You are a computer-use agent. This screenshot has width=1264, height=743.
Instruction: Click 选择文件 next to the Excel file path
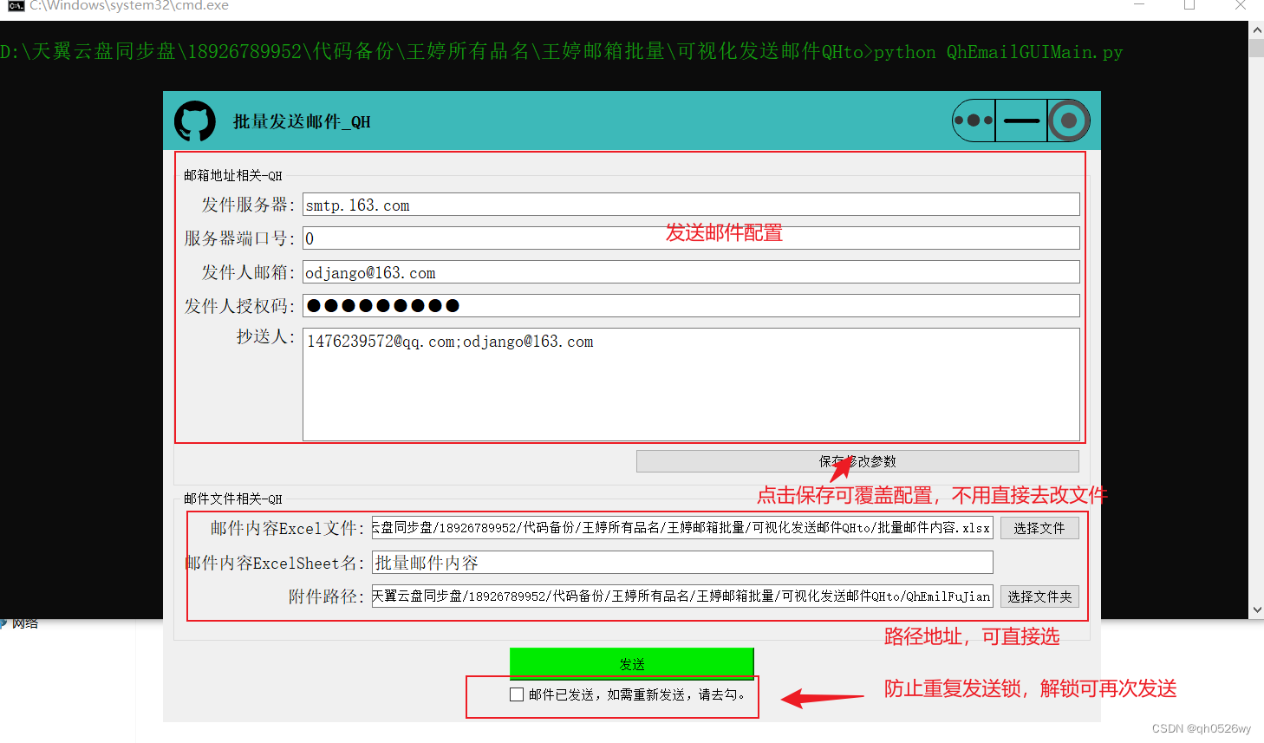[1039, 527]
